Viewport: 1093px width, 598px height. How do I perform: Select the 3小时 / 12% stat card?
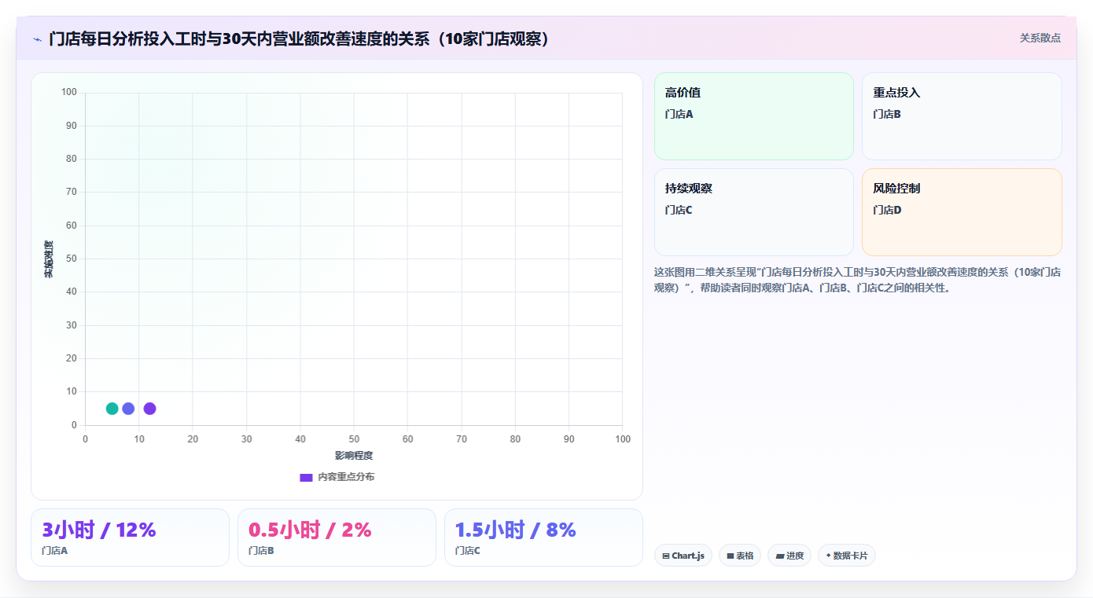(x=130, y=537)
